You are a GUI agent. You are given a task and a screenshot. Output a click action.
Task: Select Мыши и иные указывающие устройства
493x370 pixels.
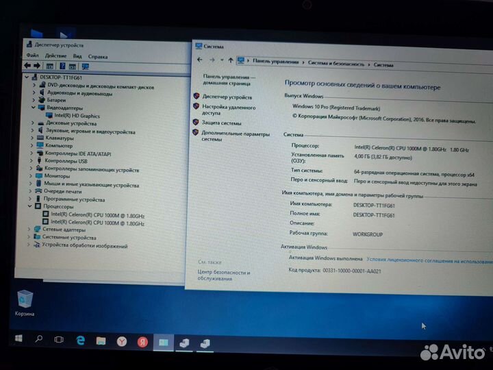click(x=91, y=184)
